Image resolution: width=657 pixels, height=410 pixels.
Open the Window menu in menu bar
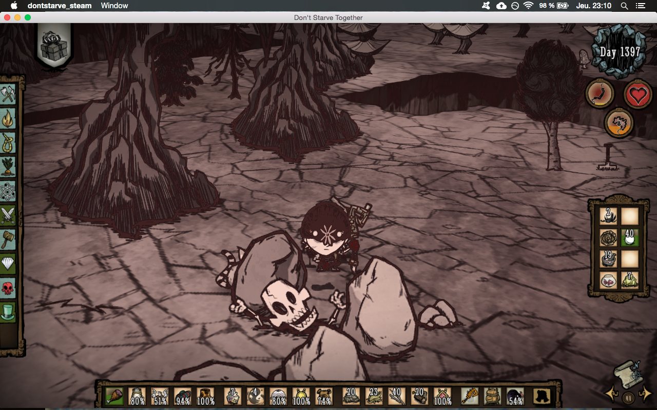[x=114, y=6]
